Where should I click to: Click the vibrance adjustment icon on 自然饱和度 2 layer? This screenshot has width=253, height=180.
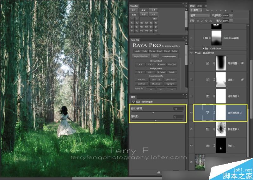pyautogui.click(x=208, y=113)
